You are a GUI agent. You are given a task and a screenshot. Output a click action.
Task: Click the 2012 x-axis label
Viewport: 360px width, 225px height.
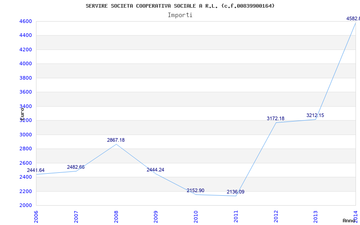pos(276,217)
